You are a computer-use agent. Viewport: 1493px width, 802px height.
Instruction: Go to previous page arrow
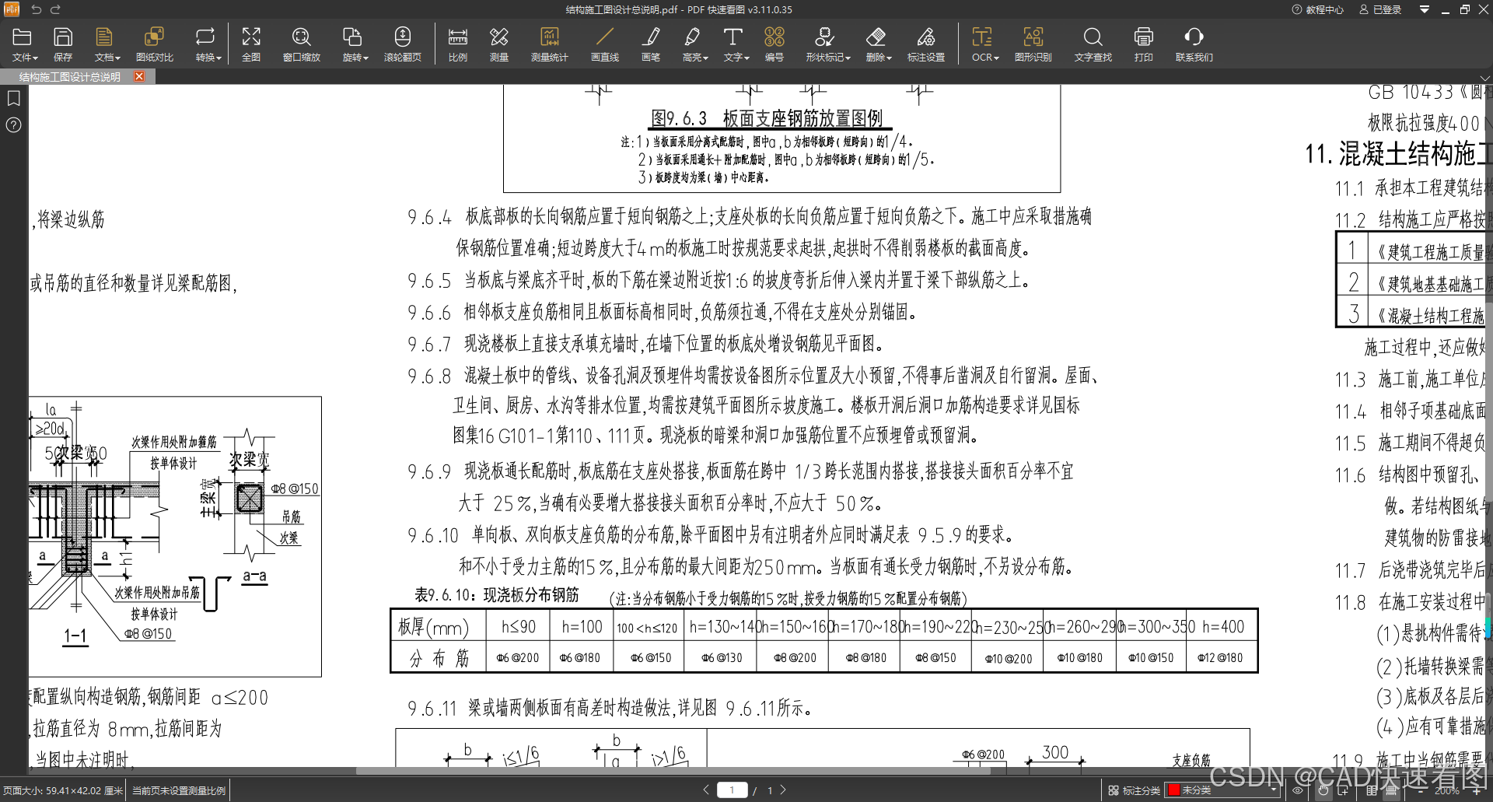click(706, 790)
